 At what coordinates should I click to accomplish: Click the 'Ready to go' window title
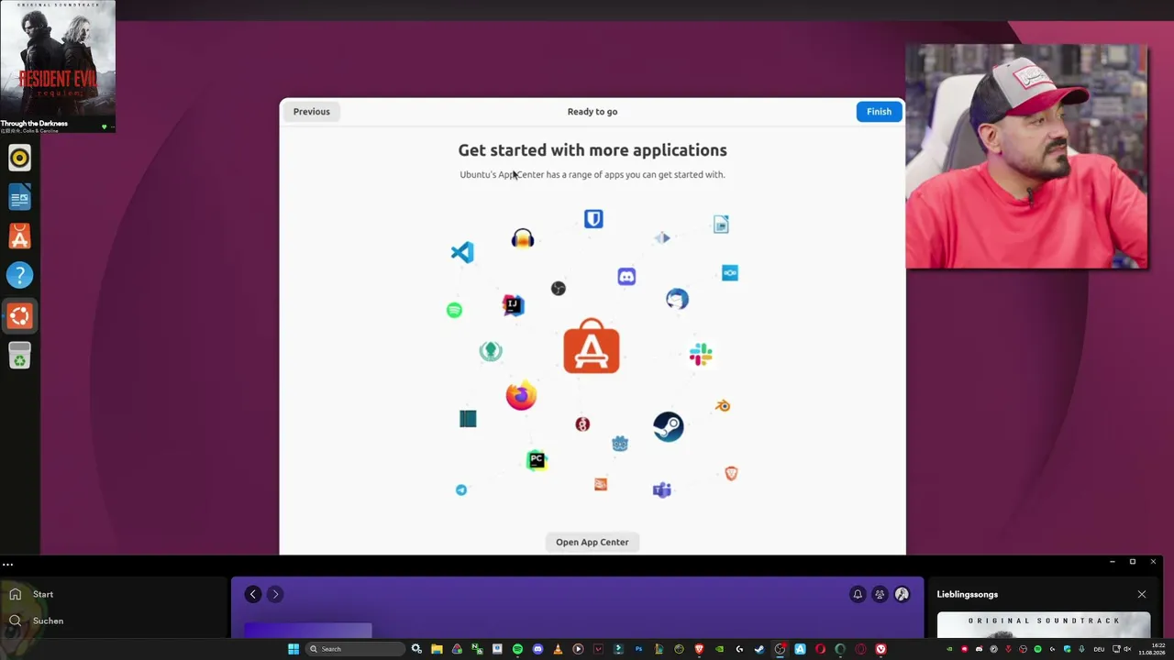(x=593, y=112)
